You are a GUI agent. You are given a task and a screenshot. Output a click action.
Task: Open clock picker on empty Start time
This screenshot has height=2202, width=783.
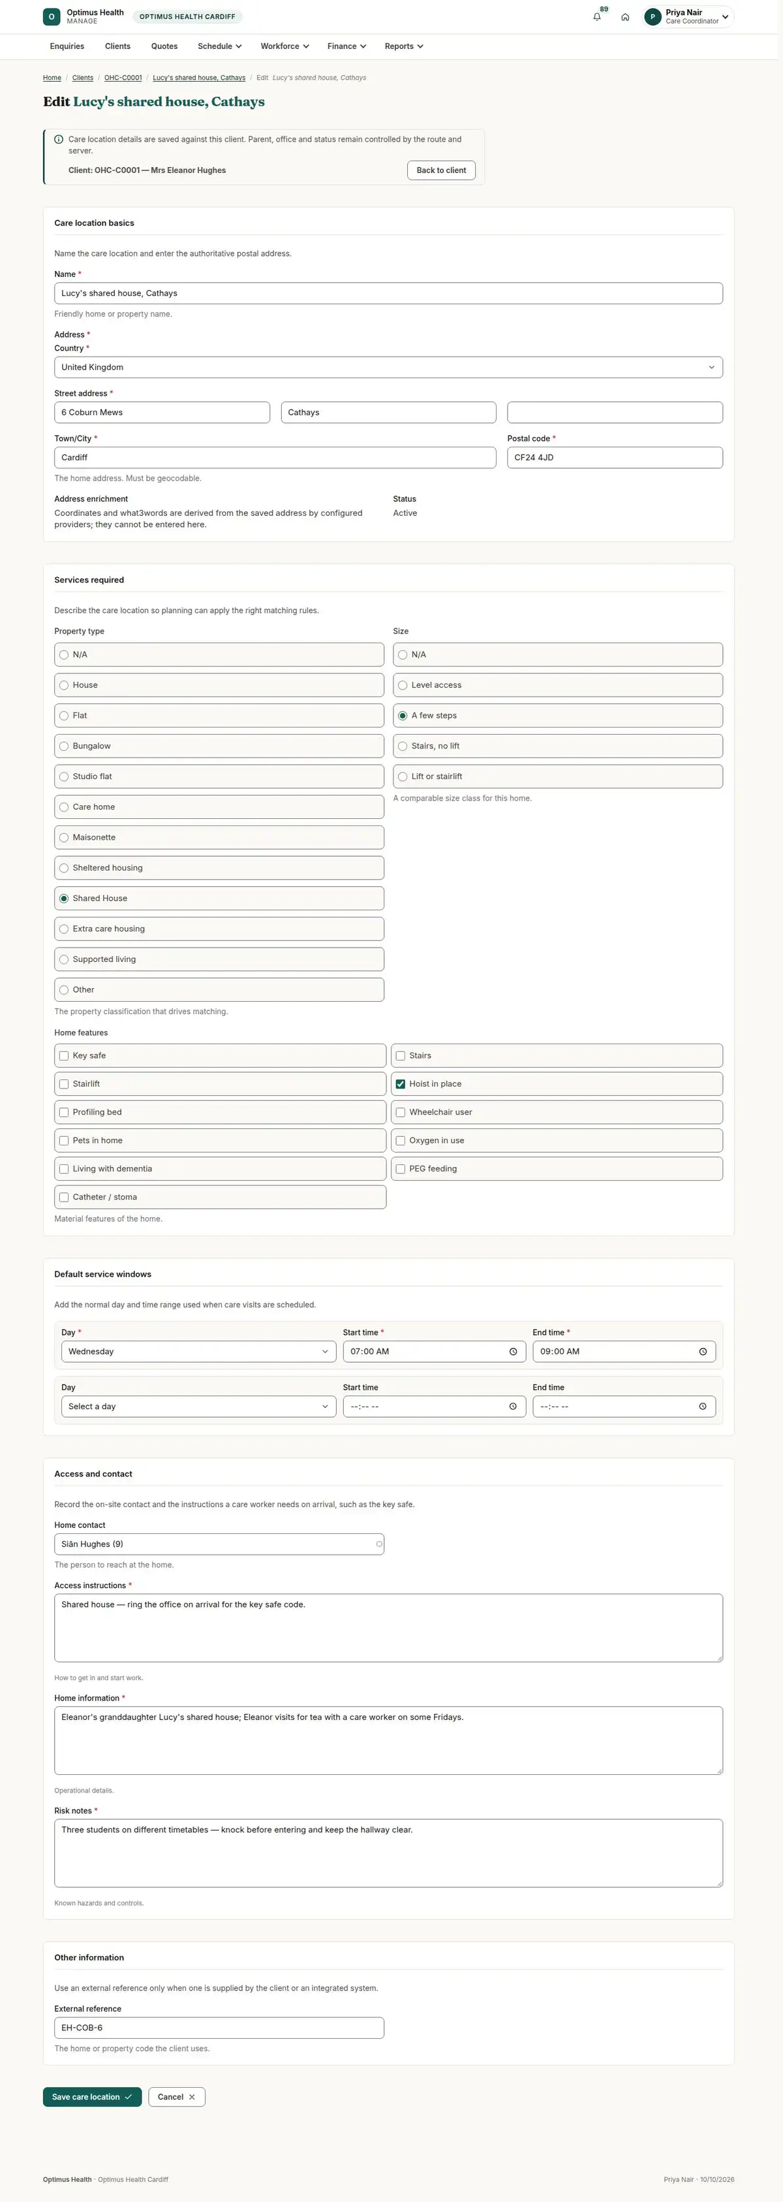(513, 1406)
